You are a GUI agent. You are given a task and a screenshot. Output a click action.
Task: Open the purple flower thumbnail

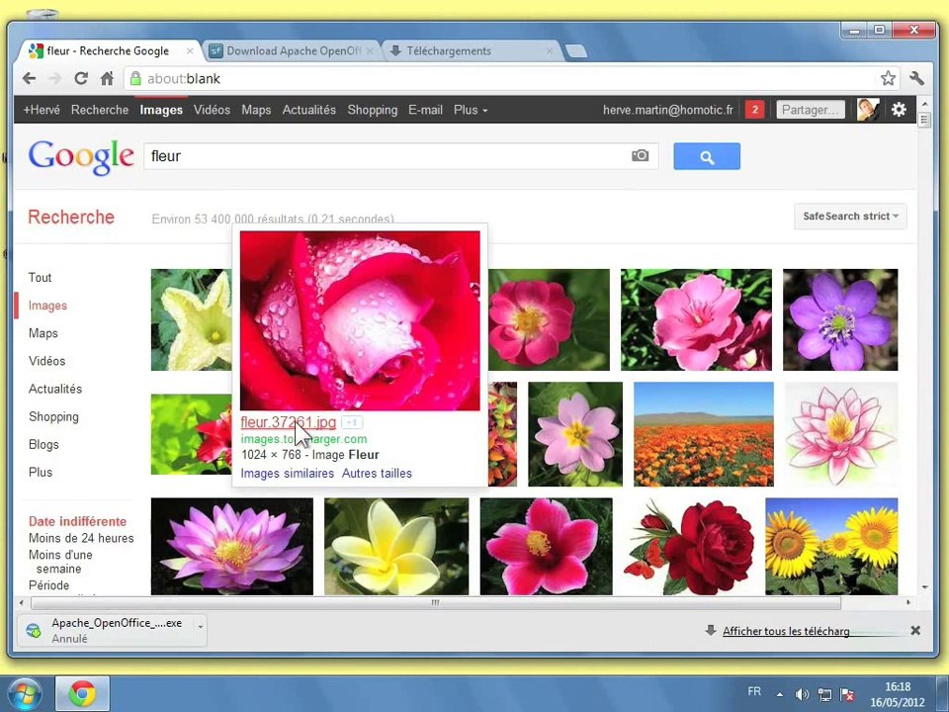click(840, 319)
